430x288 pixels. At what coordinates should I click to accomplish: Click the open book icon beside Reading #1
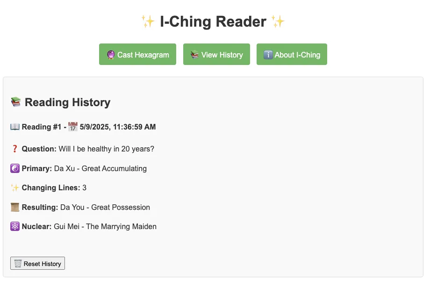click(15, 127)
